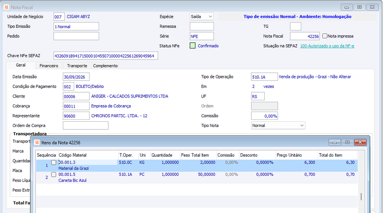
Task: Click the Desconto column header
Action: [258, 155]
